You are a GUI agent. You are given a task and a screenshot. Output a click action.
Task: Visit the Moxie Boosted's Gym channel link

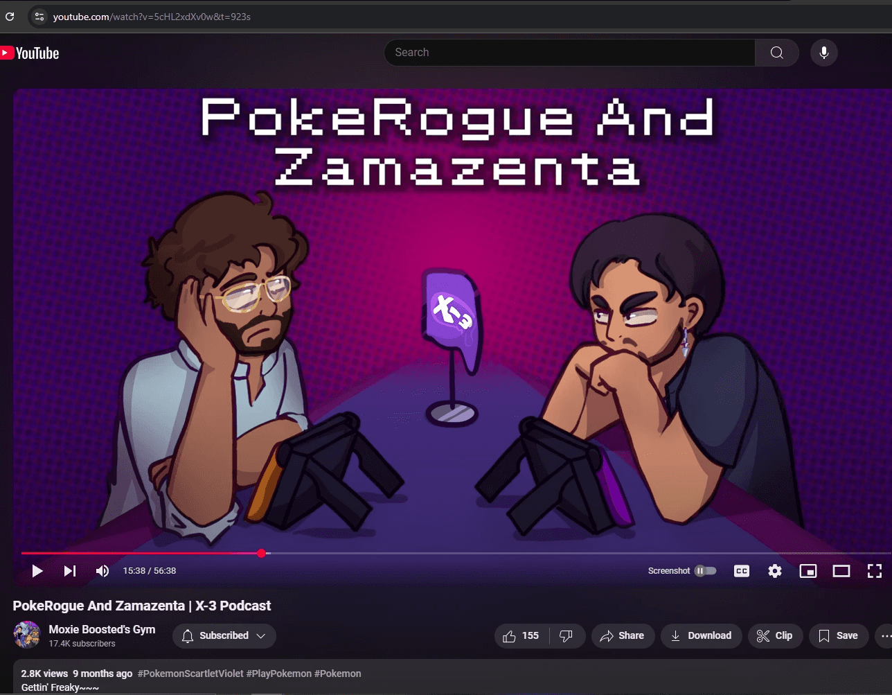click(x=102, y=629)
